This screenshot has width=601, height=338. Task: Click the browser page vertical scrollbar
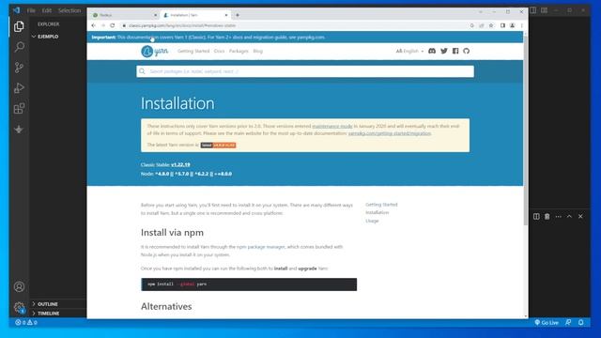(x=526, y=131)
